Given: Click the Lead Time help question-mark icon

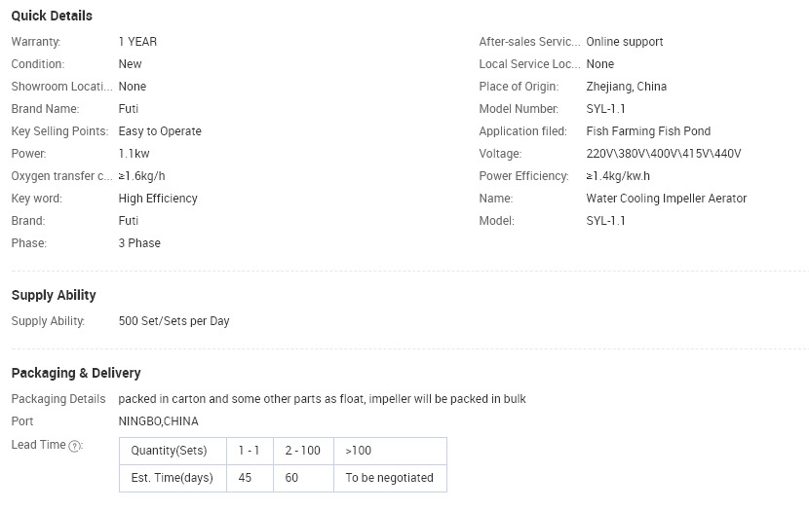Looking at the screenshot, I should pos(75,446).
